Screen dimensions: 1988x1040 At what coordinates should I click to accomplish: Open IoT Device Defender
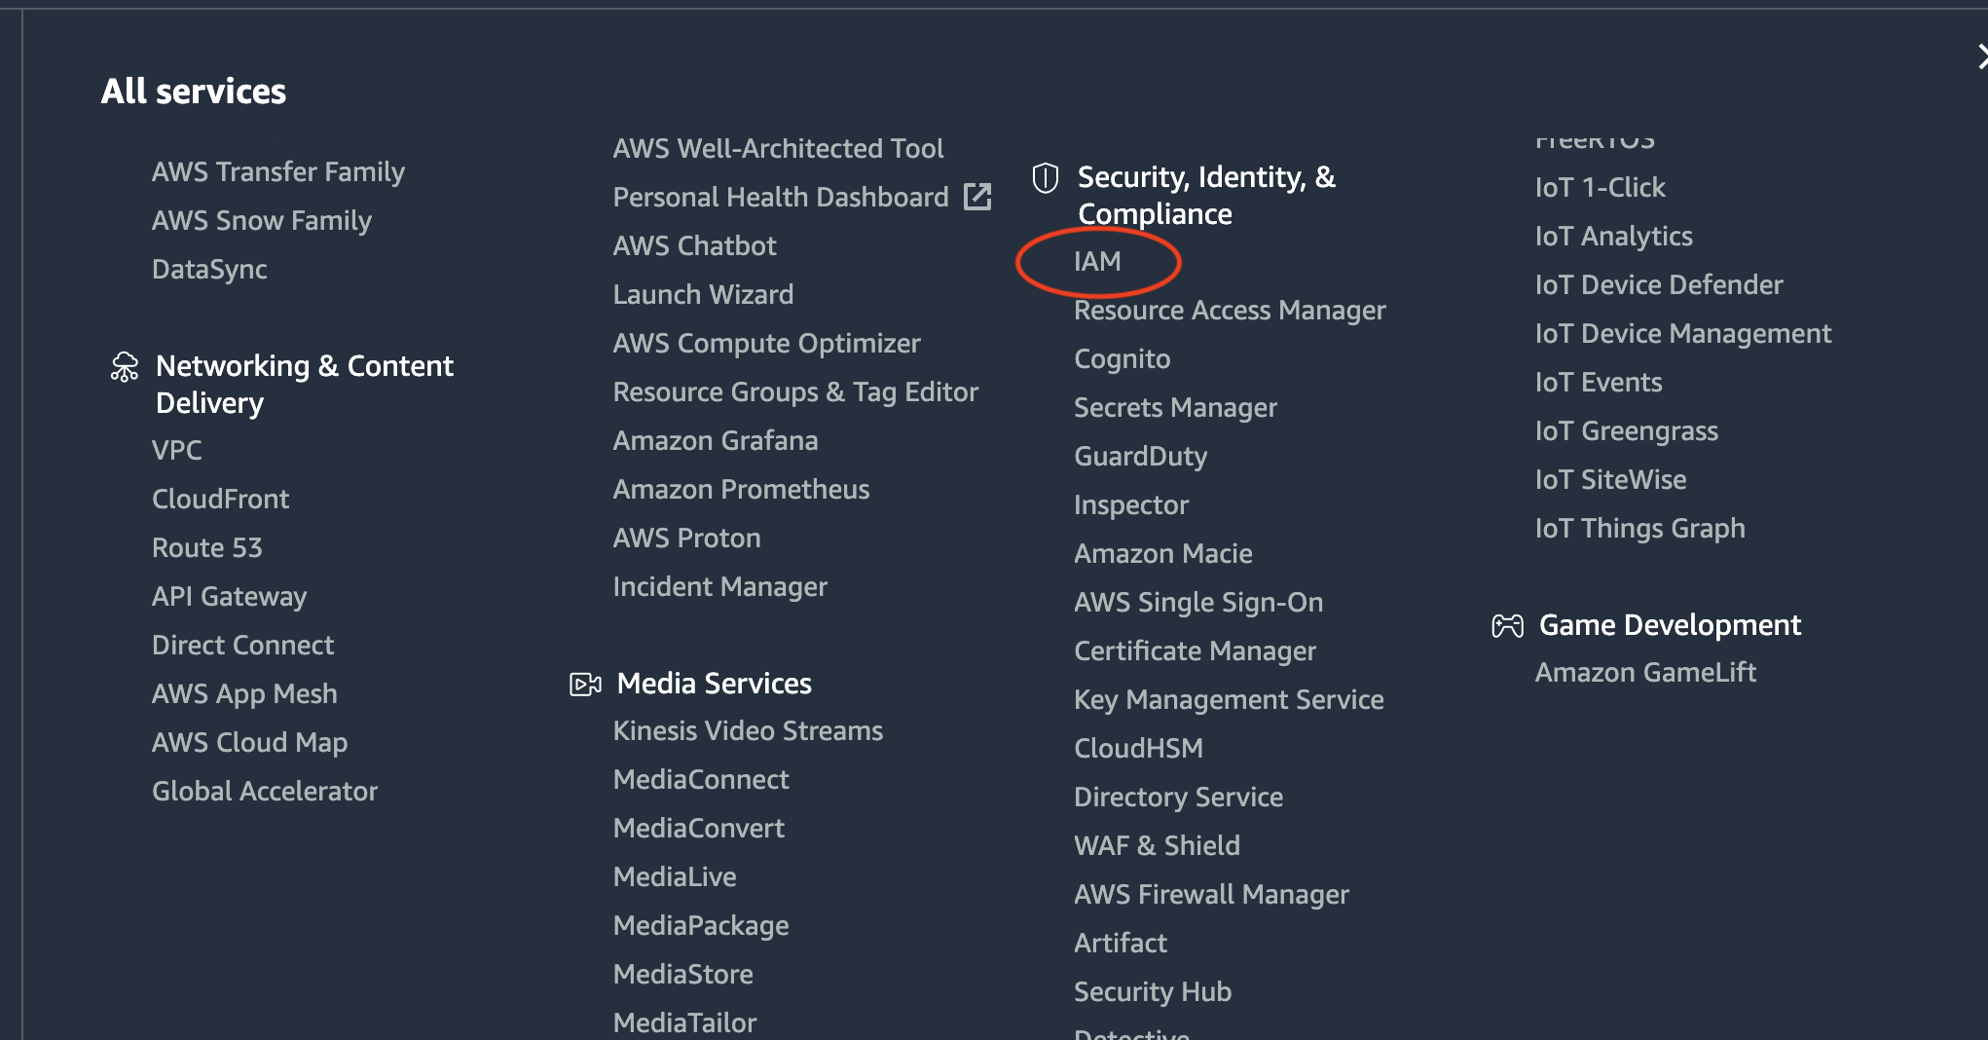point(1659,285)
